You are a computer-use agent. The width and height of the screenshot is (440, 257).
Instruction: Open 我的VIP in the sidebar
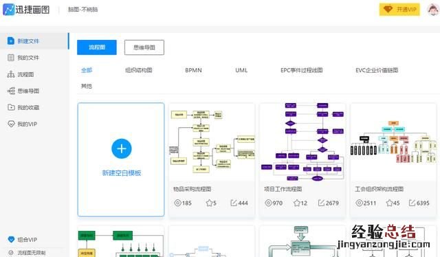tap(34, 124)
